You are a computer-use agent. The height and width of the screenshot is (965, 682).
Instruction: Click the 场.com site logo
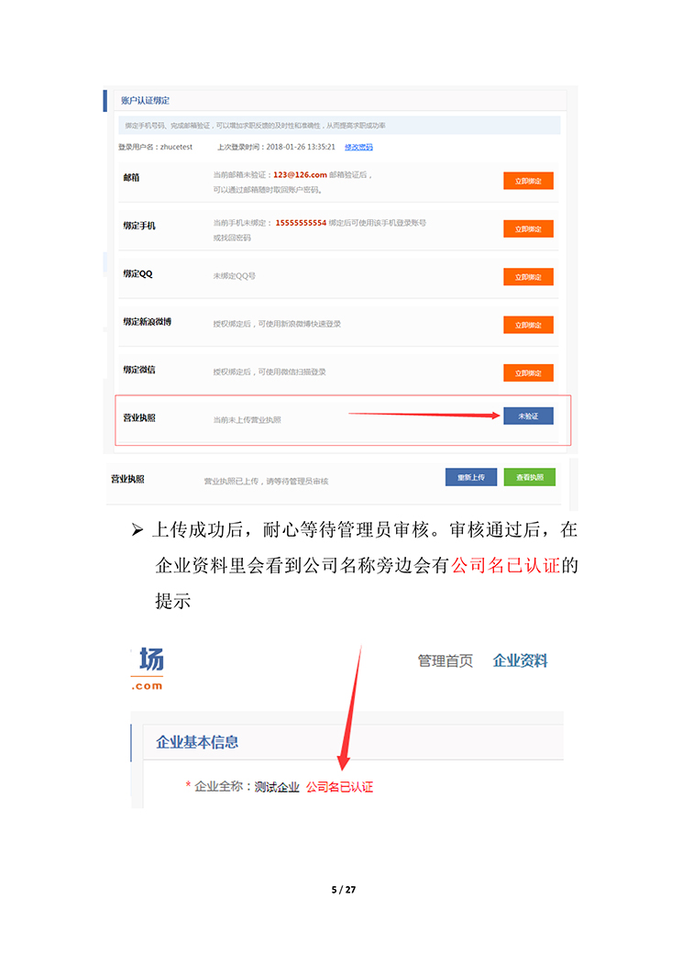tap(148, 669)
